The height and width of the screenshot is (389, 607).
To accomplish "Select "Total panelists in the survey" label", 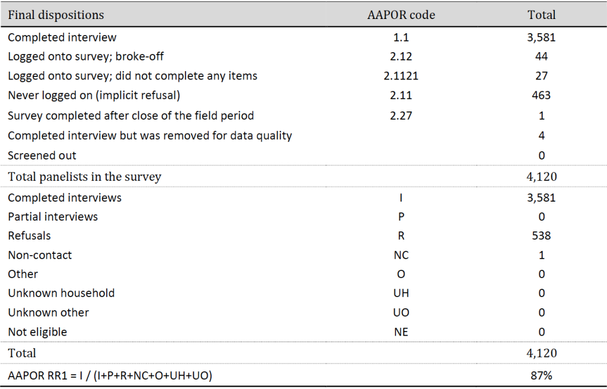I will tap(85, 176).
